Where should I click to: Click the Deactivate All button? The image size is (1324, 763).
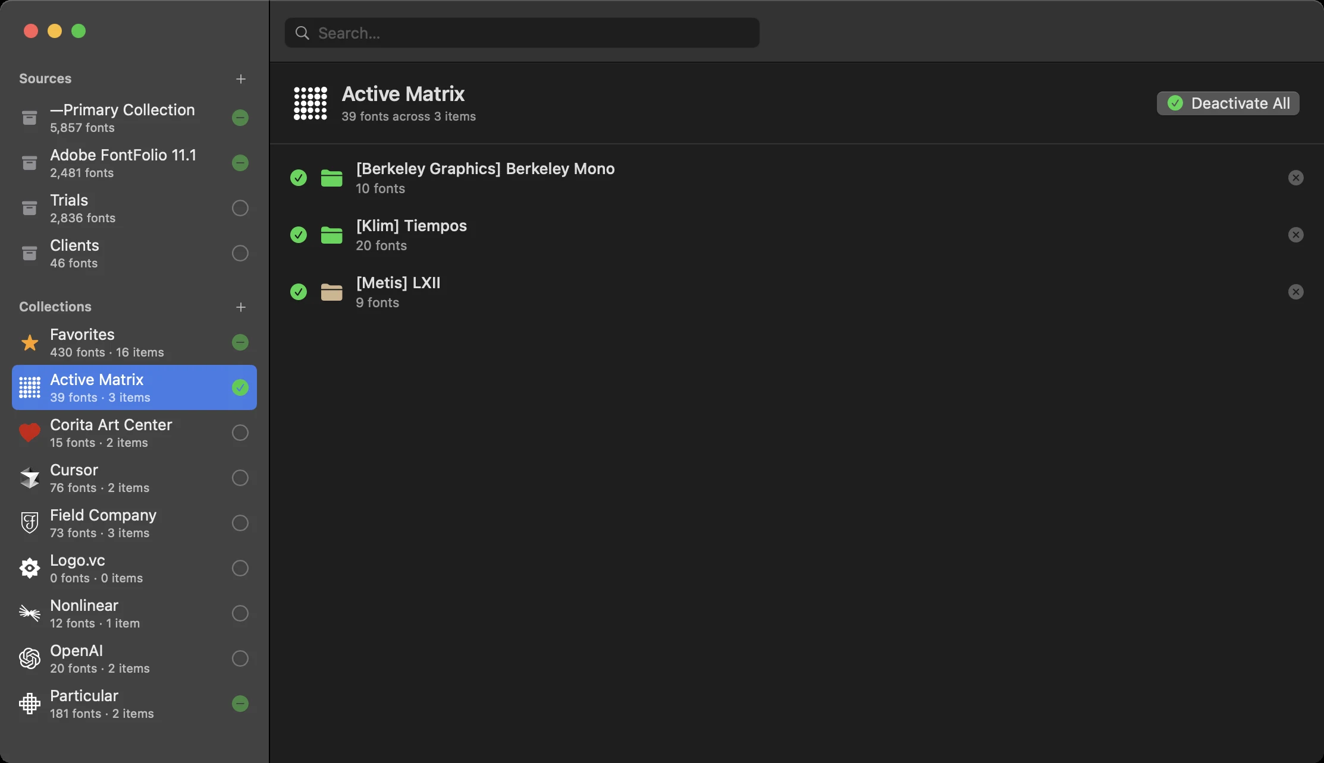tap(1228, 103)
